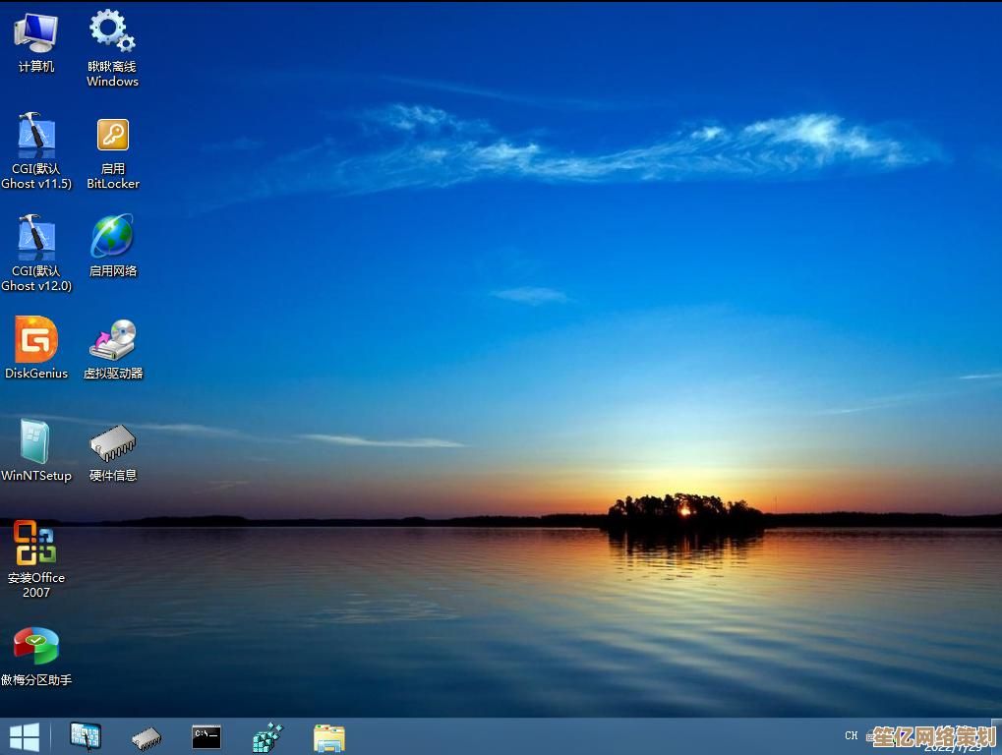Click the system tray date display
This screenshot has width=1002, height=755.
pyautogui.click(x=952, y=746)
